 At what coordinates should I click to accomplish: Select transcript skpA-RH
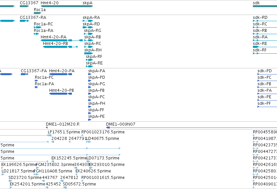pos(93,50)
